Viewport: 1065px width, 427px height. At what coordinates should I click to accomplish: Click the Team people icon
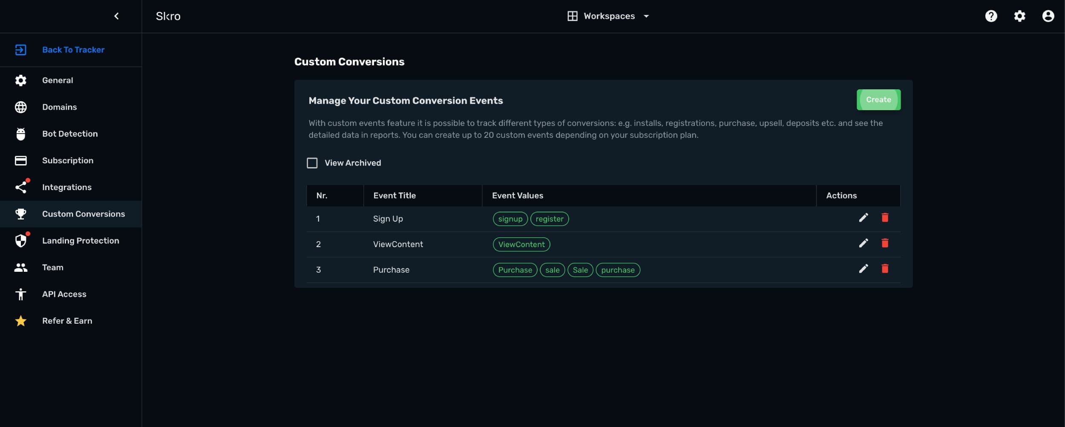[x=20, y=268]
